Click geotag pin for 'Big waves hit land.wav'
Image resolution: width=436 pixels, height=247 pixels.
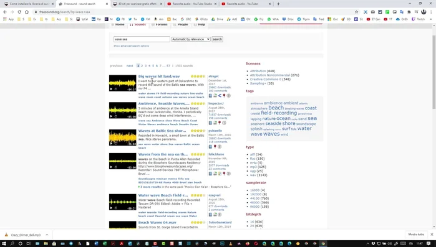[224, 96]
